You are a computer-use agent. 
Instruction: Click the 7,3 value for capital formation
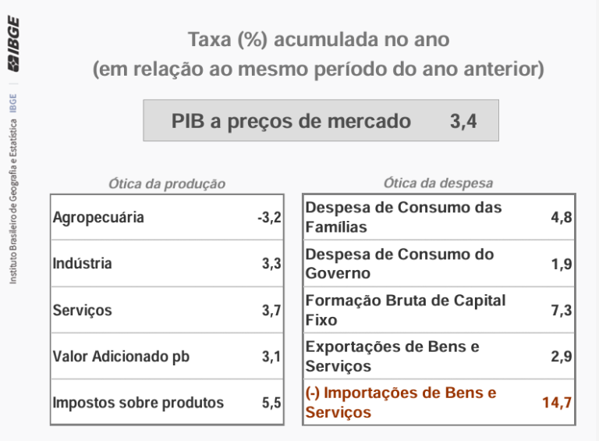pyautogui.click(x=562, y=311)
